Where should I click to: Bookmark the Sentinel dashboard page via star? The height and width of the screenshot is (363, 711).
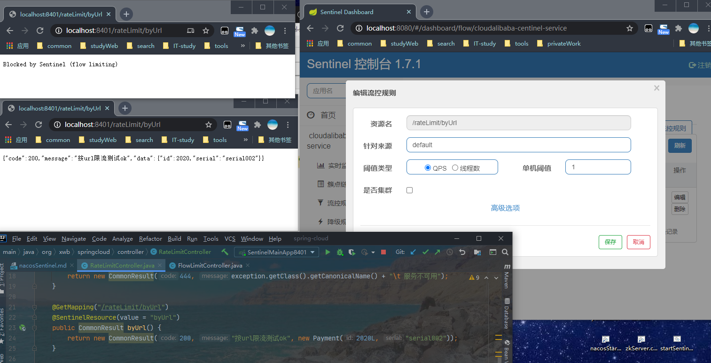click(x=630, y=28)
